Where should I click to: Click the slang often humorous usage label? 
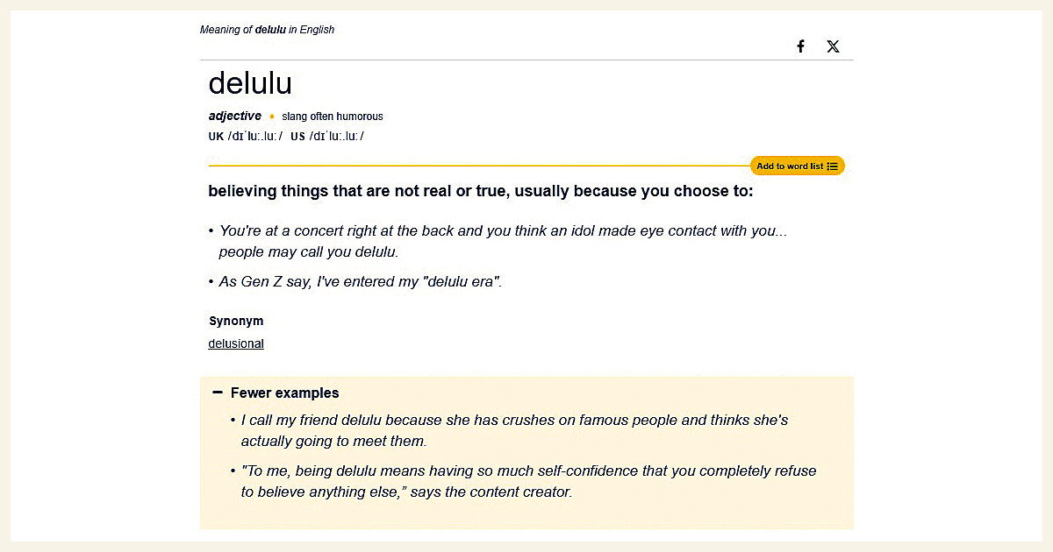click(x=333, y=117)
